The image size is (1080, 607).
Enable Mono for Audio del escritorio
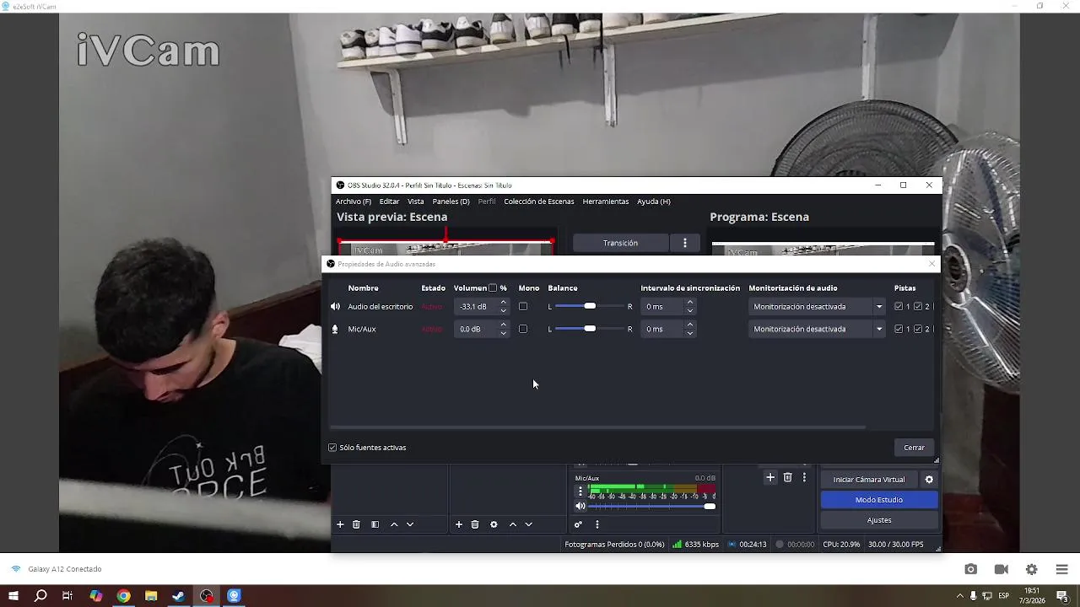pyautogui.click(x=523, y=307)
